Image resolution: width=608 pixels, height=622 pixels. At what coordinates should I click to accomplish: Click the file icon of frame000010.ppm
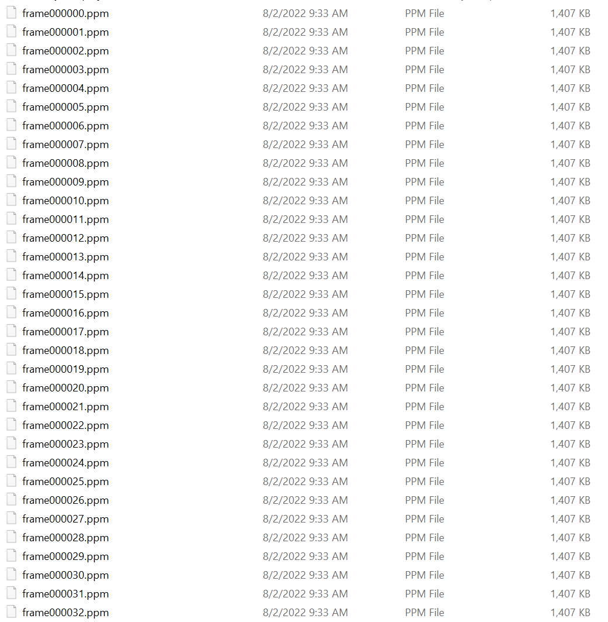[12, 200]
